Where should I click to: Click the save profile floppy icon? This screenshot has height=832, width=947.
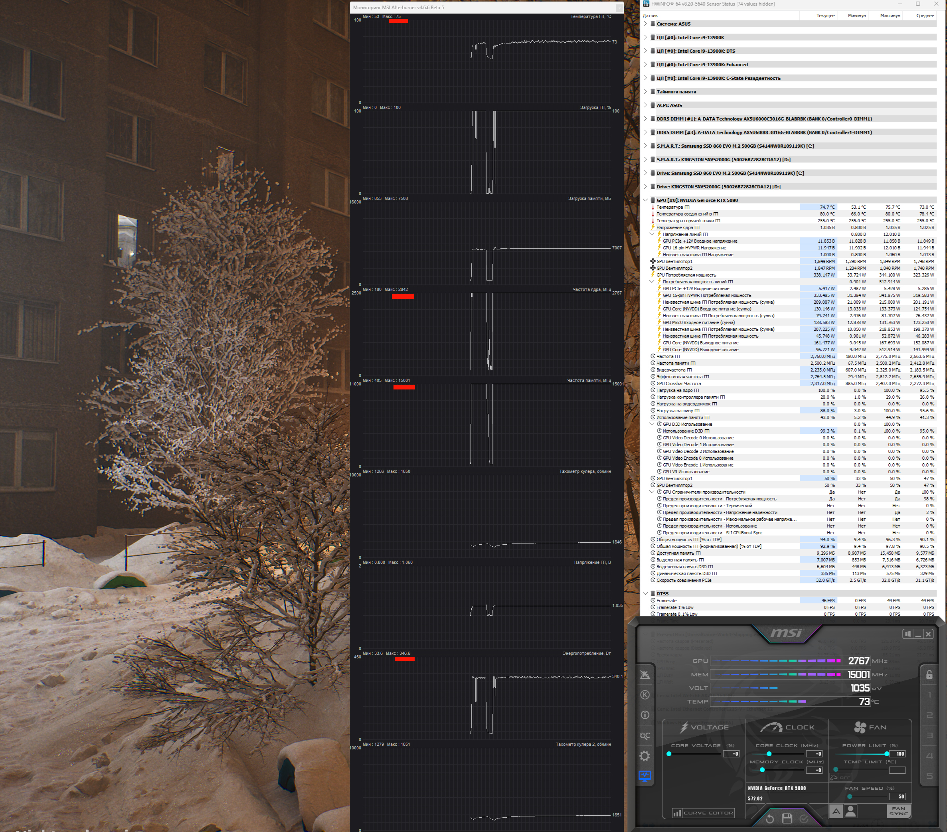coord(787,818)
